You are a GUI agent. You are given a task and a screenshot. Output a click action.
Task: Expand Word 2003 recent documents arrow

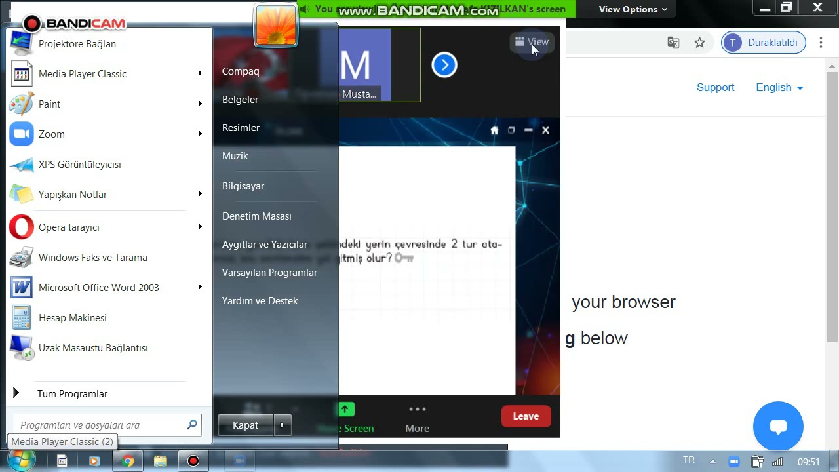click(x=200, y=287)
